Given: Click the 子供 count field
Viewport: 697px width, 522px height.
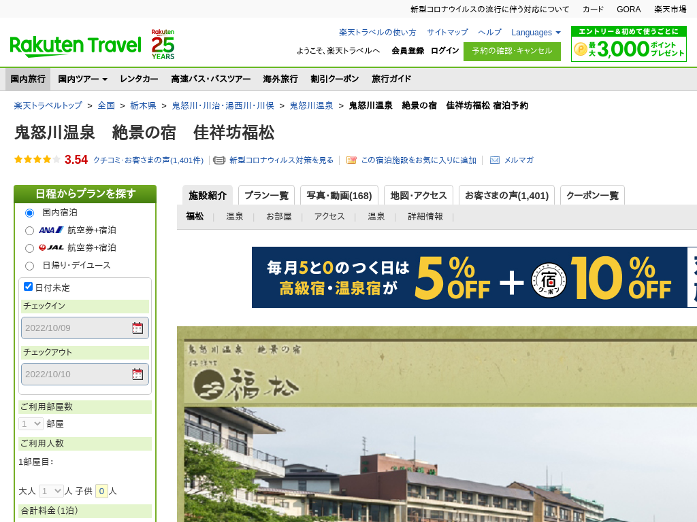Looking at the screenshot, I should coord(102,491).
